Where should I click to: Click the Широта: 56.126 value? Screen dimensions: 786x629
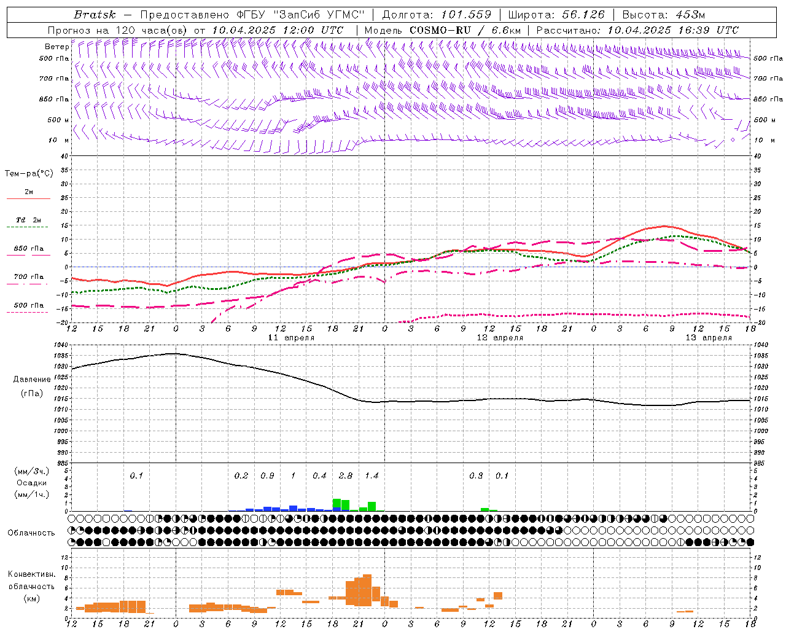click(x=556, y=15)
